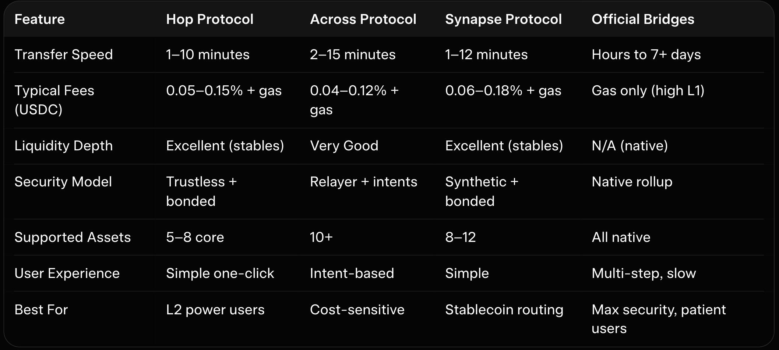
Task: Select the Typical Fees (USDC) row label
Action: tap(54, 100)
